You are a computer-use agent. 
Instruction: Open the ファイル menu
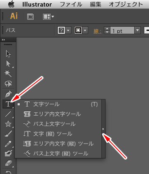tap(71, 5)
